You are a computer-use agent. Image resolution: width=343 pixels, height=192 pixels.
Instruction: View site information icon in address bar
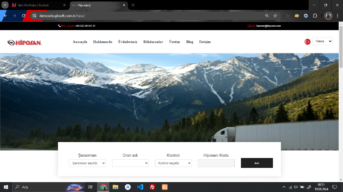[34, 15]
